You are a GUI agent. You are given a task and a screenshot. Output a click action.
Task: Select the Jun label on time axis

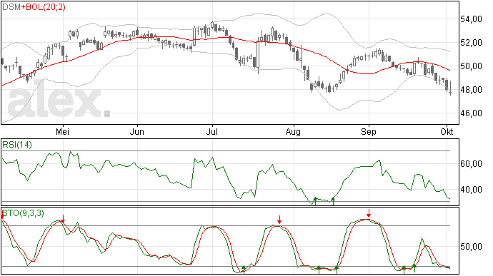(x=137, y=132)
